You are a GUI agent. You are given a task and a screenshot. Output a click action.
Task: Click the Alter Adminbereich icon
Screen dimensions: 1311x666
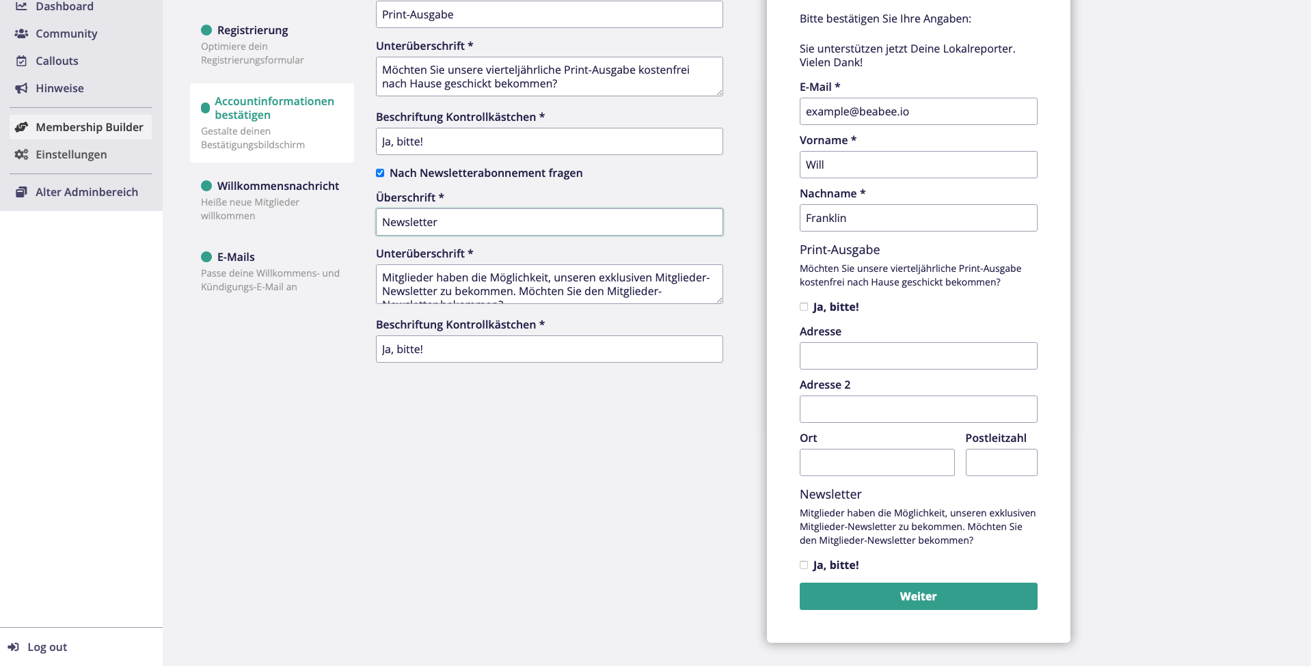point(21,192)
